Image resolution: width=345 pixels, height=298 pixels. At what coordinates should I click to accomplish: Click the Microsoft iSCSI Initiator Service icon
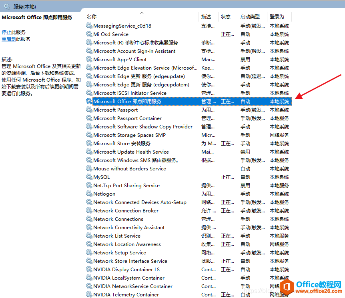tap(89, 93)
